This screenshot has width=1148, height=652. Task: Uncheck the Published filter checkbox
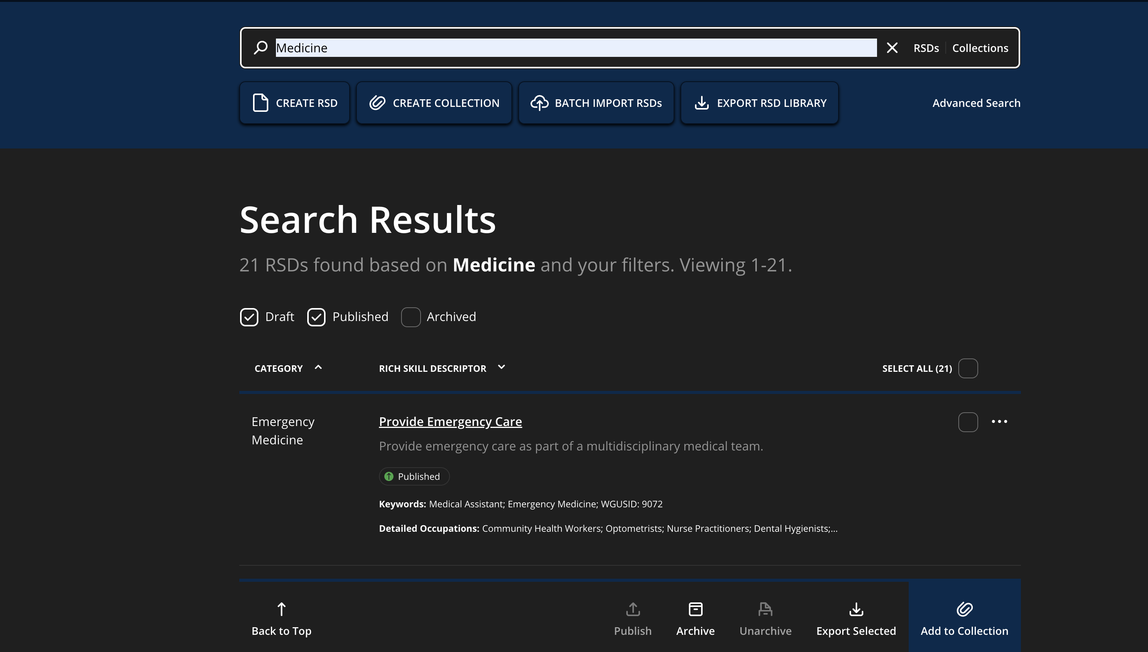(316, 317)
